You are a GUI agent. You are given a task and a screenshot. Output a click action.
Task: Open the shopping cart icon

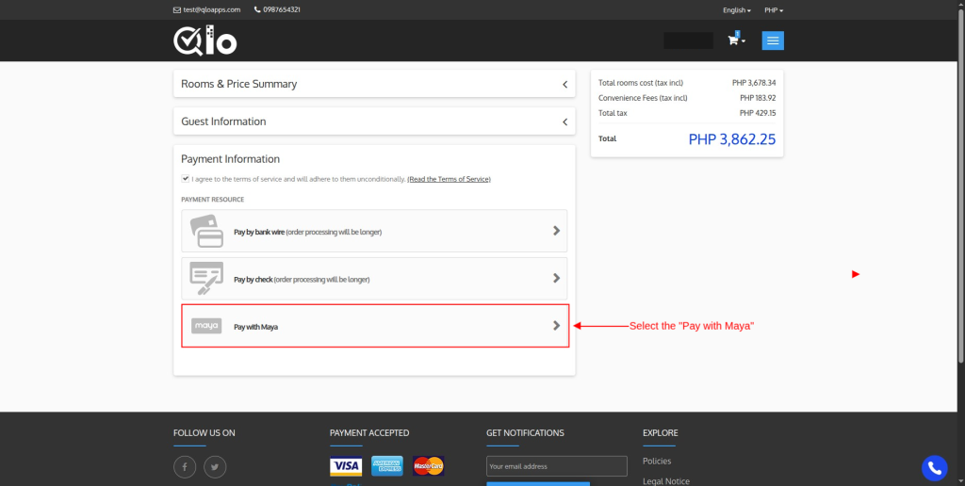click(734, 40)
